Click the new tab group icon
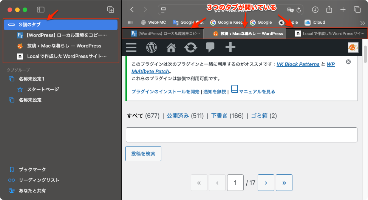 110,10
